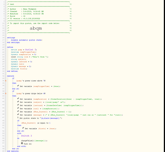Screen dimensions: 165x152
Task: Click the variable icon beside Set variable sumpTriggerTime
Action: (x=18, y=86)
